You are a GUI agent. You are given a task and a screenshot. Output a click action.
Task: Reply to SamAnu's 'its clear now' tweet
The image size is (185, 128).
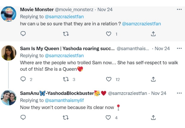pos(23,118)
